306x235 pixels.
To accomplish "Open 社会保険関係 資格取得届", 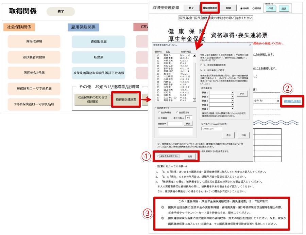I will click(x=34, y=41).
